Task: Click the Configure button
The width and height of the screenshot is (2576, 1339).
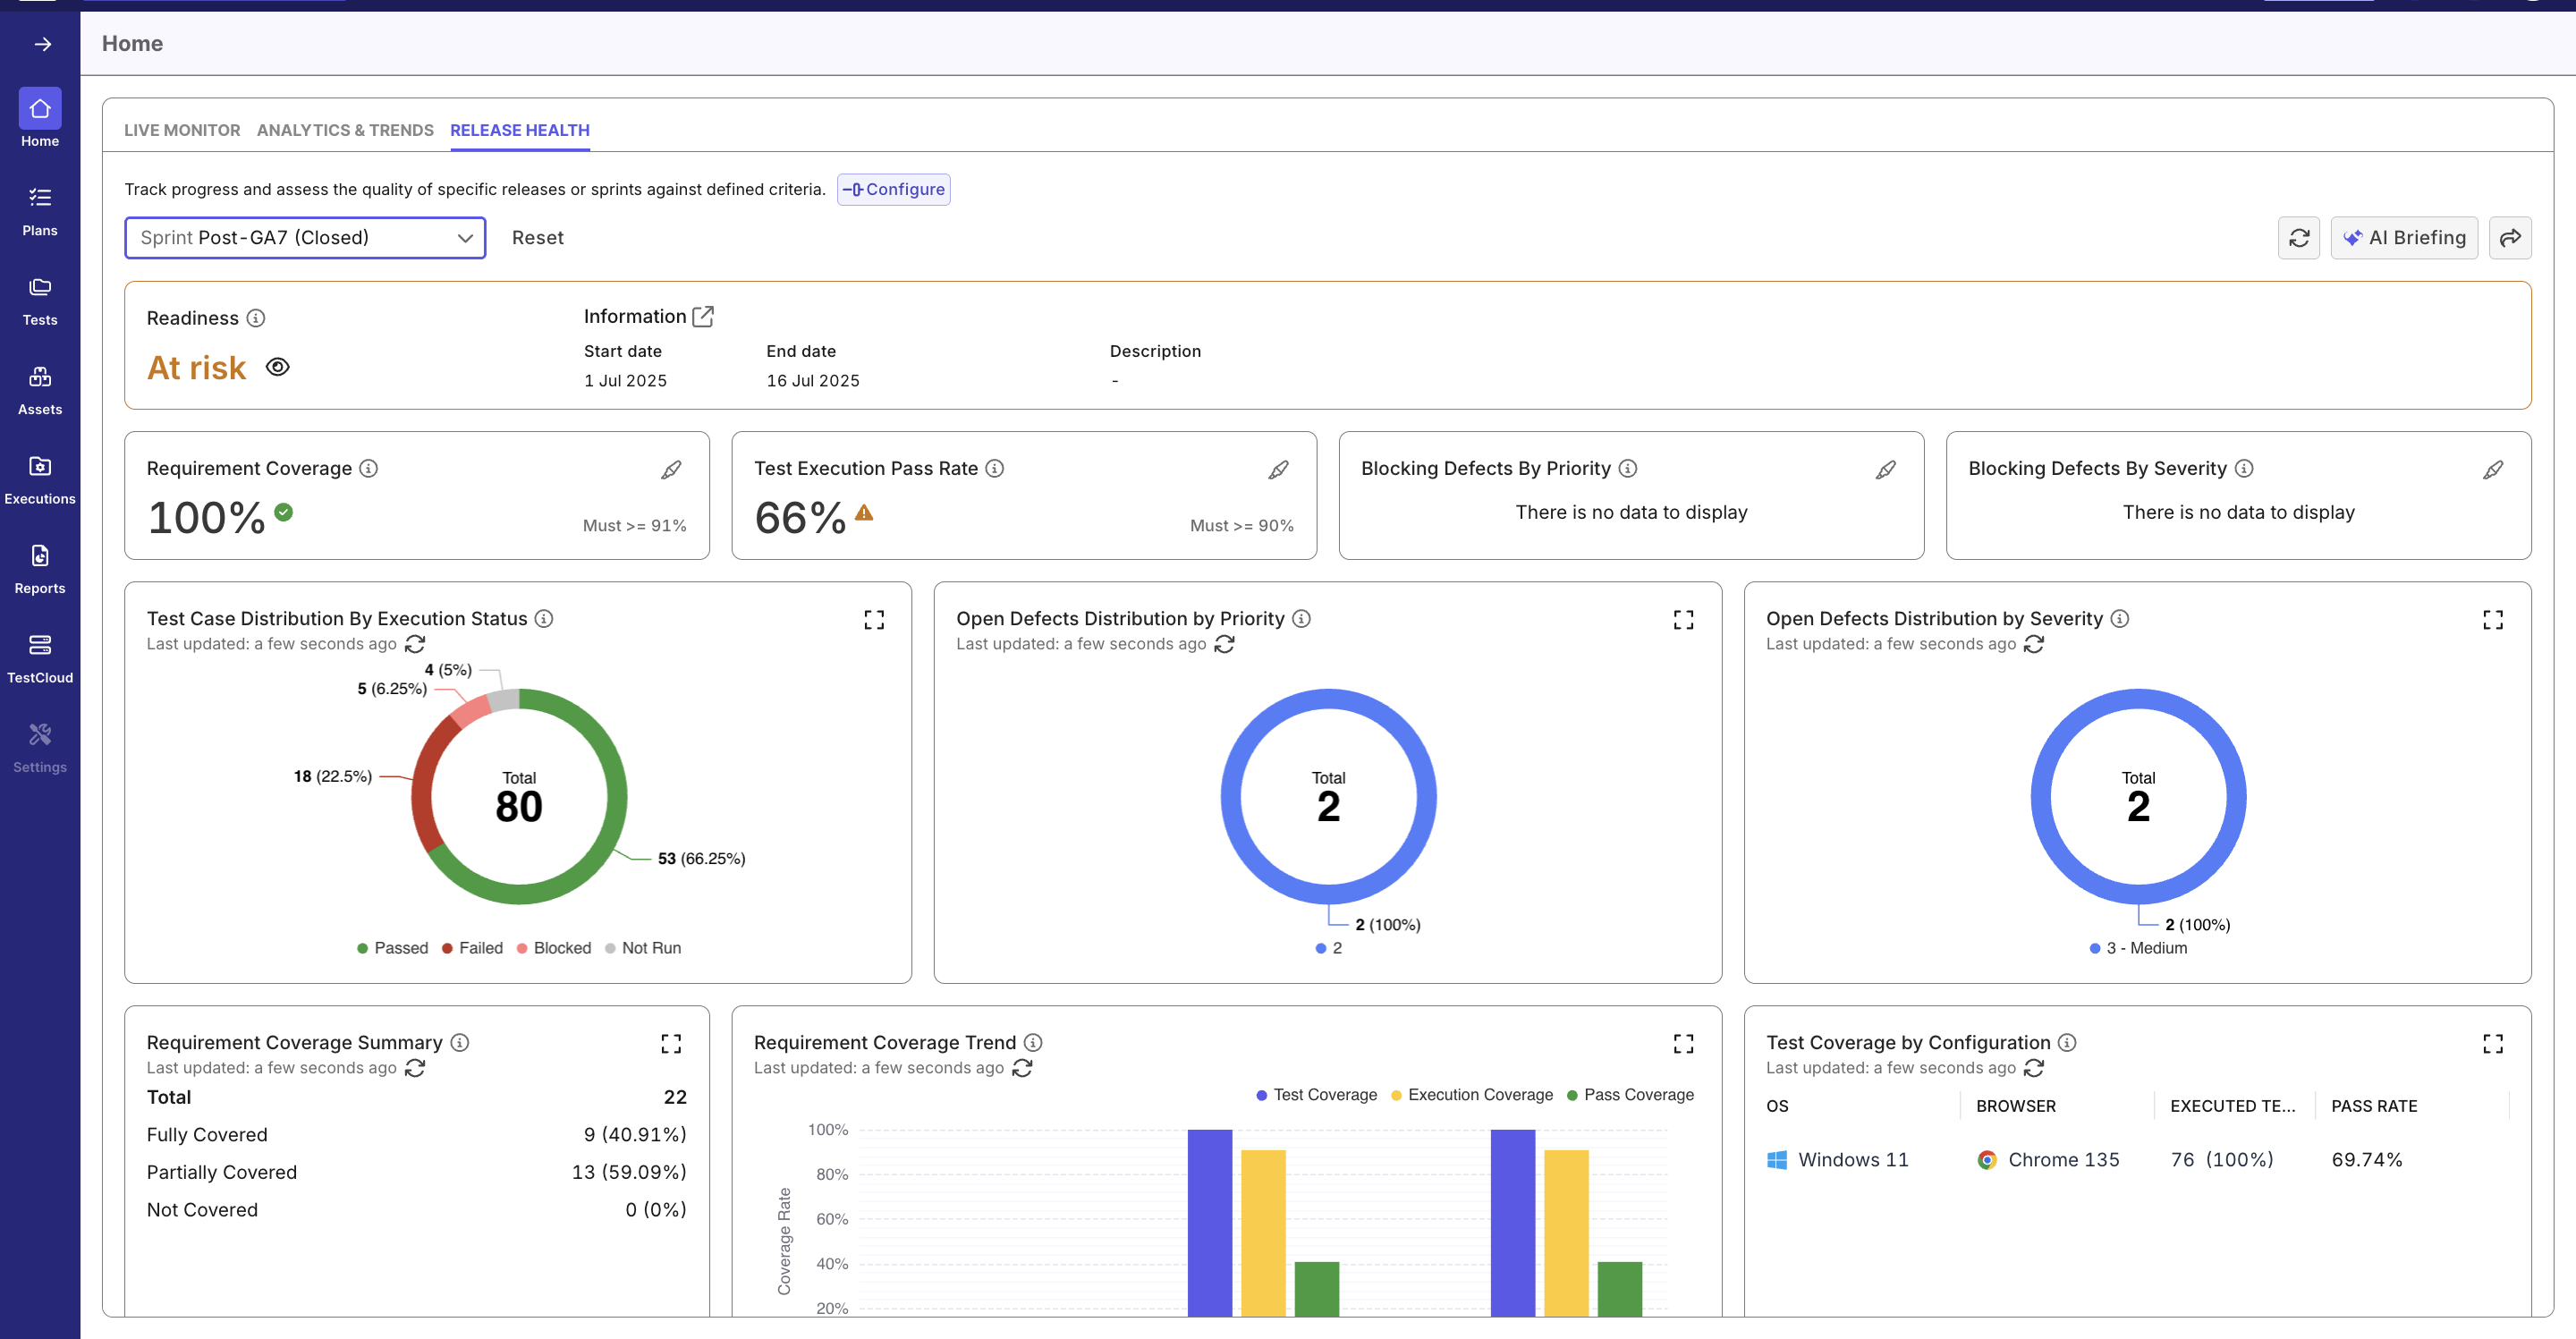Action: click(x=894, y=188)
